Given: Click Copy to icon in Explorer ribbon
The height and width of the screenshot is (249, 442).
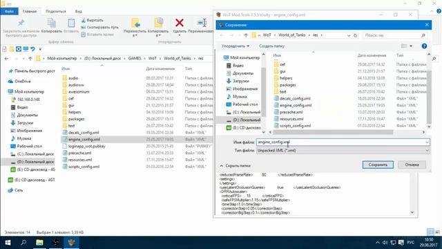Looking at the screenshot, I should click(x=158, y=23).
